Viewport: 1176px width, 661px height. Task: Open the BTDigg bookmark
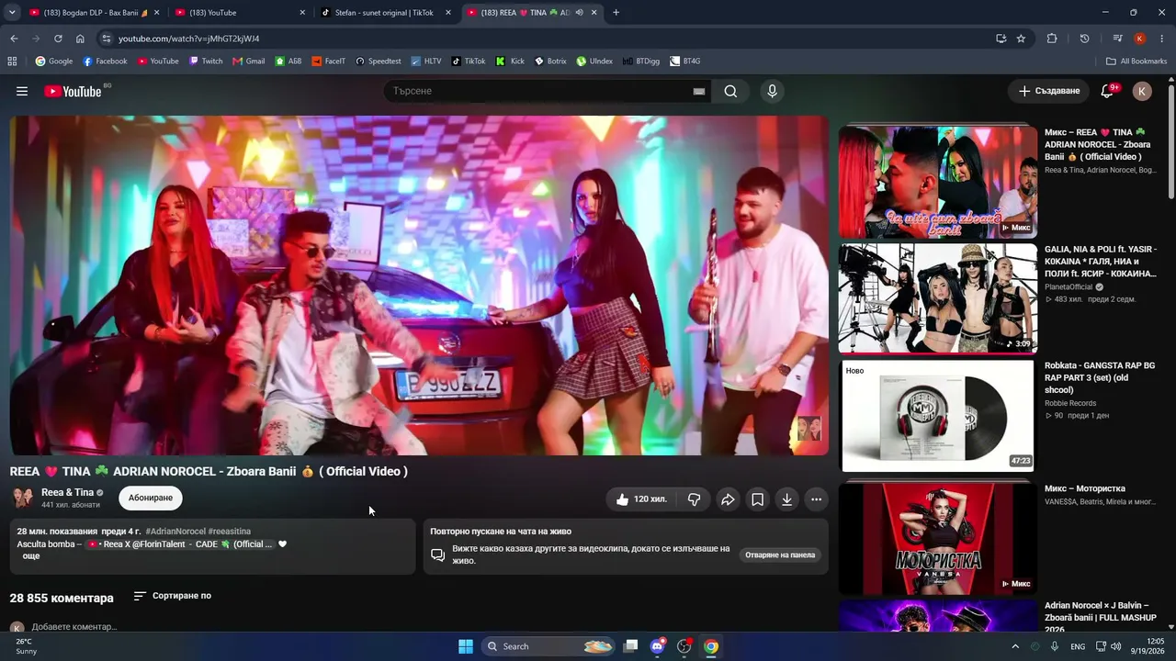coord(640,62)
